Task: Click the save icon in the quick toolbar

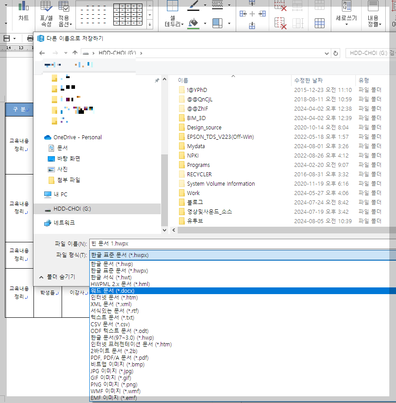Action: pyautogui.click(x=7, y=38)
